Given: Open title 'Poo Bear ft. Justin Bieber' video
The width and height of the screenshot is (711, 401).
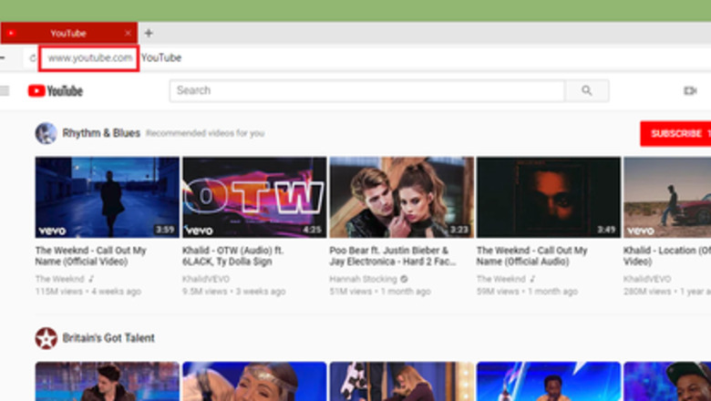Looking at the screenshot, I should 393,256.
